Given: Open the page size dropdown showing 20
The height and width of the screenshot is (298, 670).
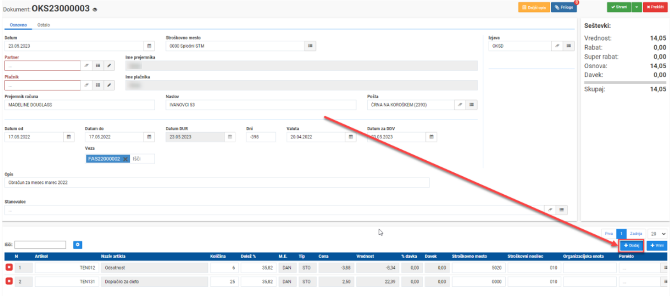Looking at the screenshot, I should pos(657,234).
